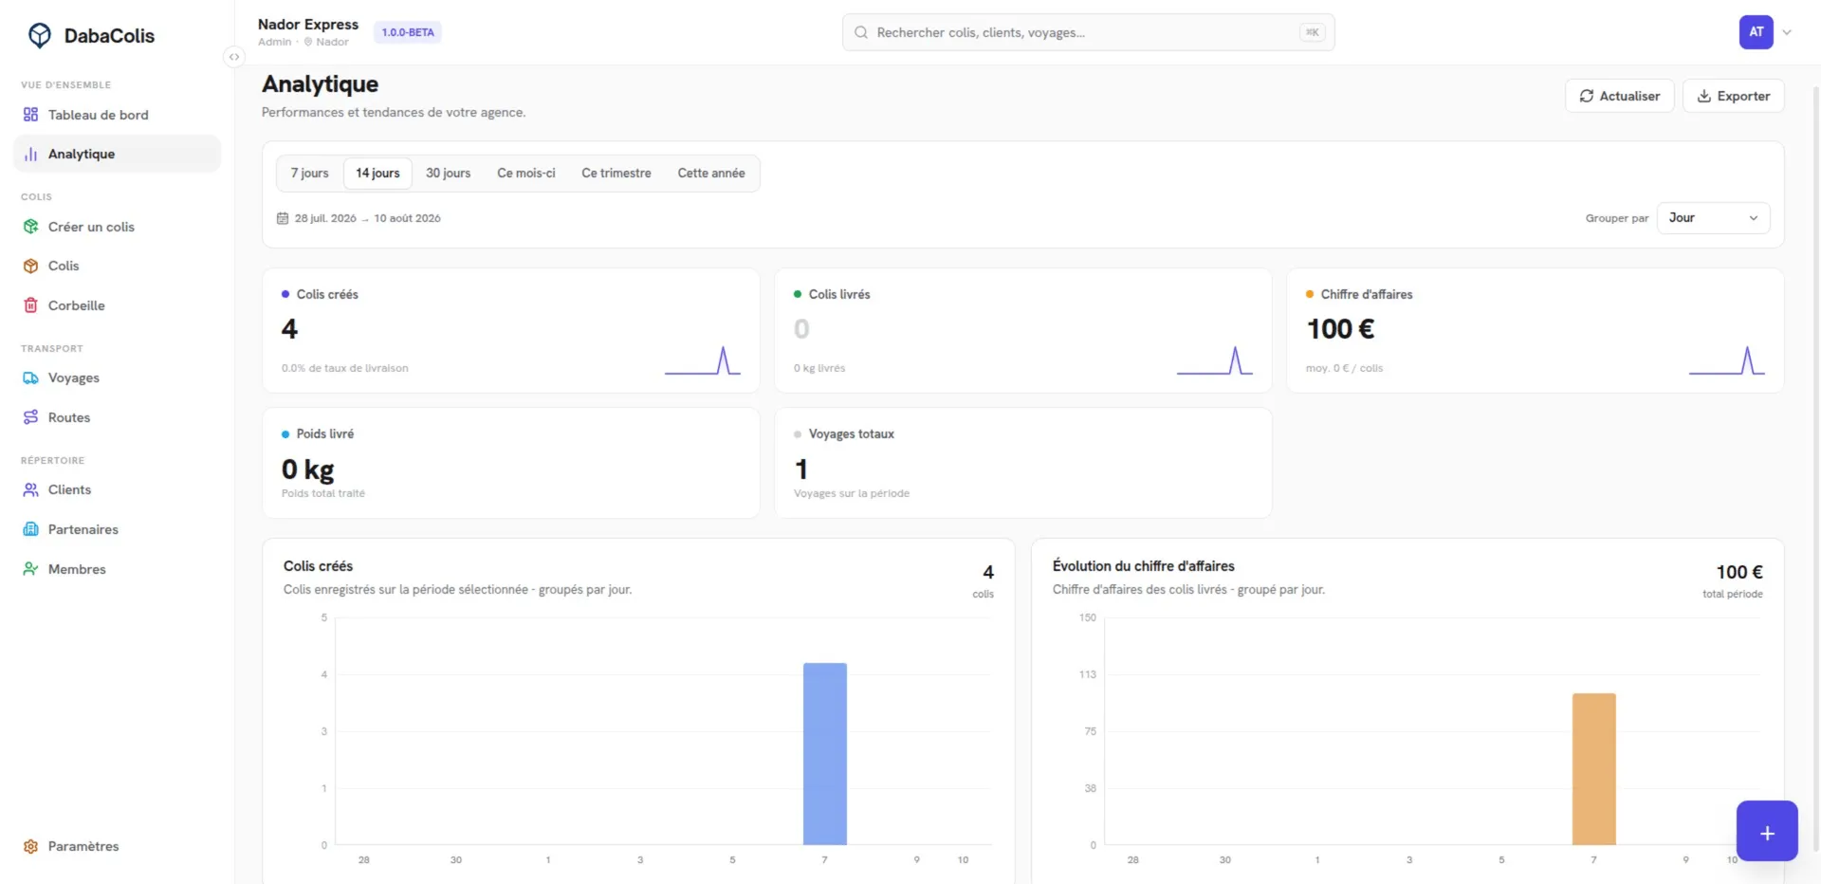The height and width of the screenshot is (884, 1821).
Task: Open Paramètres gear icon
Action: pos(30,846)
